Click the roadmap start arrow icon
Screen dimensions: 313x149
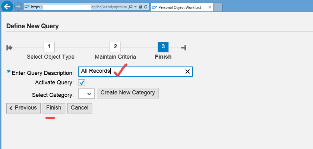[x=10, y=48]
